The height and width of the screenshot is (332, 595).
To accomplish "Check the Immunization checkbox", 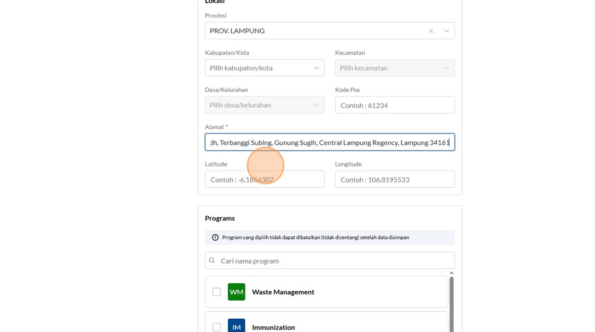I will (x=217, y=327).
